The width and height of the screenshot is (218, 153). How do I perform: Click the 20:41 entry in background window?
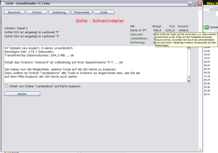tap(207, 94)
